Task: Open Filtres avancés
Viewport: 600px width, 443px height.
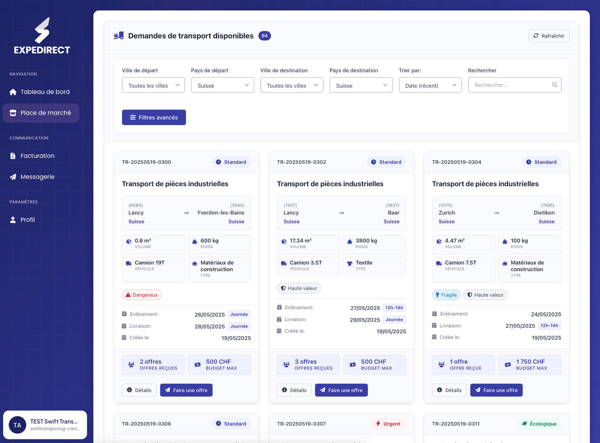Action: pos(154,117)
